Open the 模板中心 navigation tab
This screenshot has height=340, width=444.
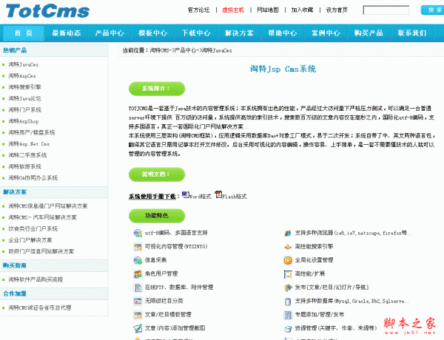point(153,33)
